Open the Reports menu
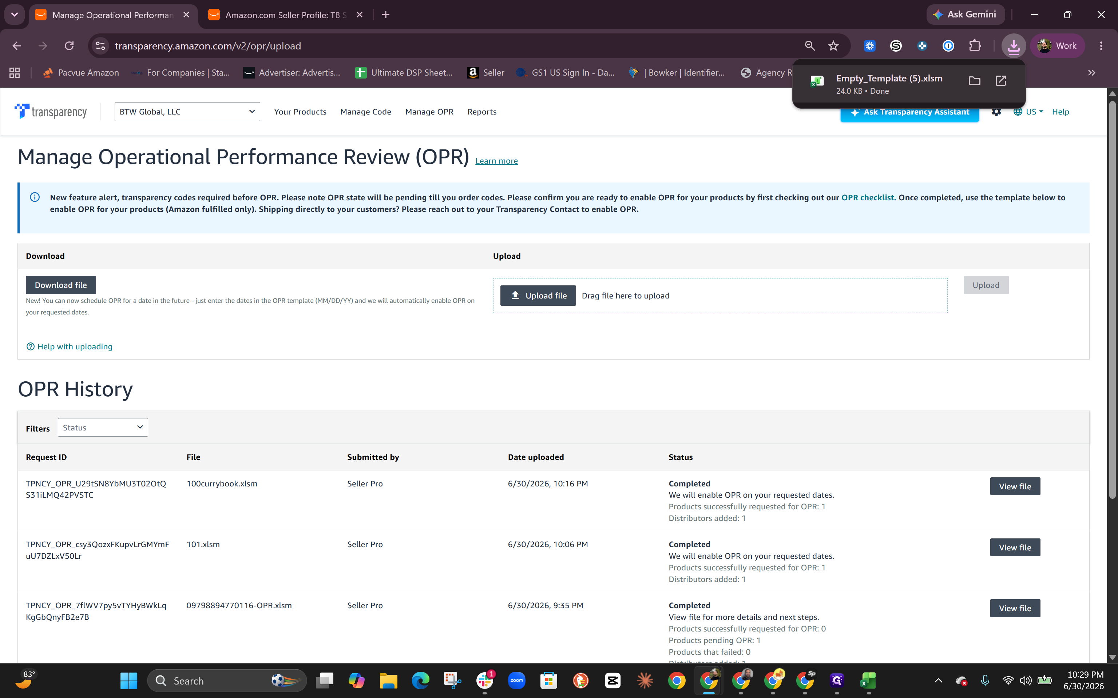The height and width of the screenshot is (698, 1118). [x=482, y=112]
